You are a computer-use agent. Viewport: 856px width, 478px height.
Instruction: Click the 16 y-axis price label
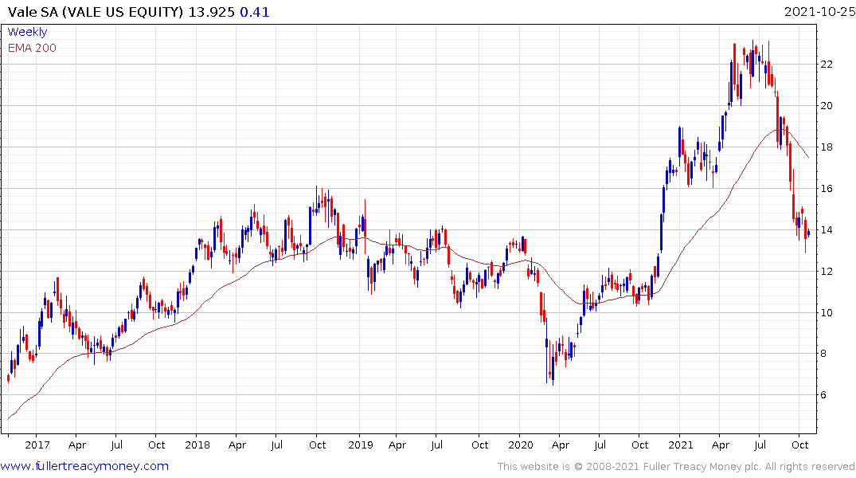coord(827,189)
